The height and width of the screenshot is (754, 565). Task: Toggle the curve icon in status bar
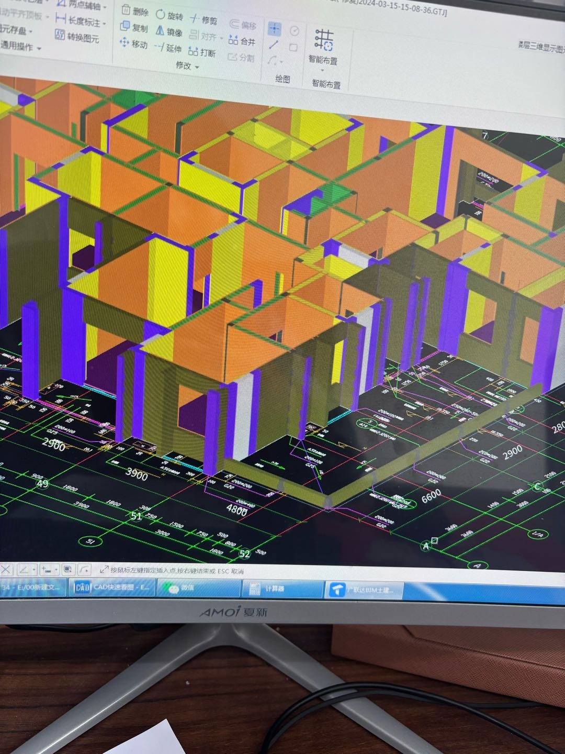pyautogui.click(x=85, y=569)
